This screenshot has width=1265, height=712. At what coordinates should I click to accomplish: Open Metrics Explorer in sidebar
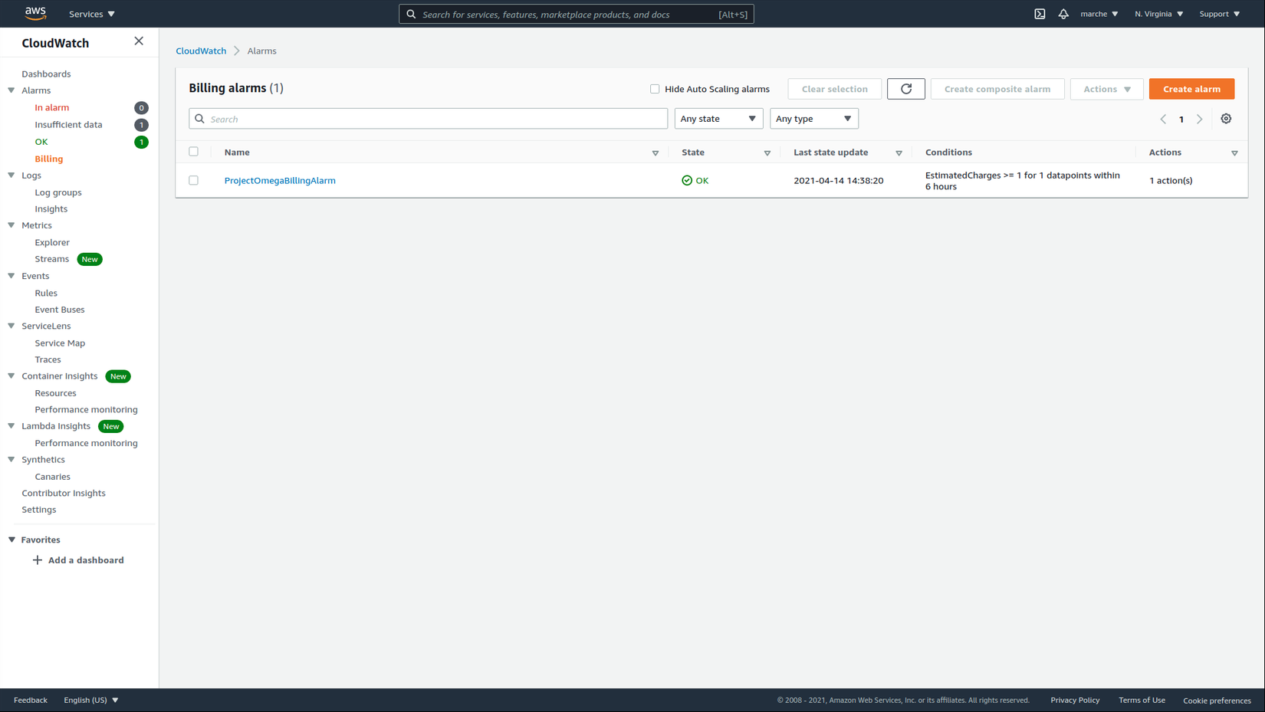52,242
